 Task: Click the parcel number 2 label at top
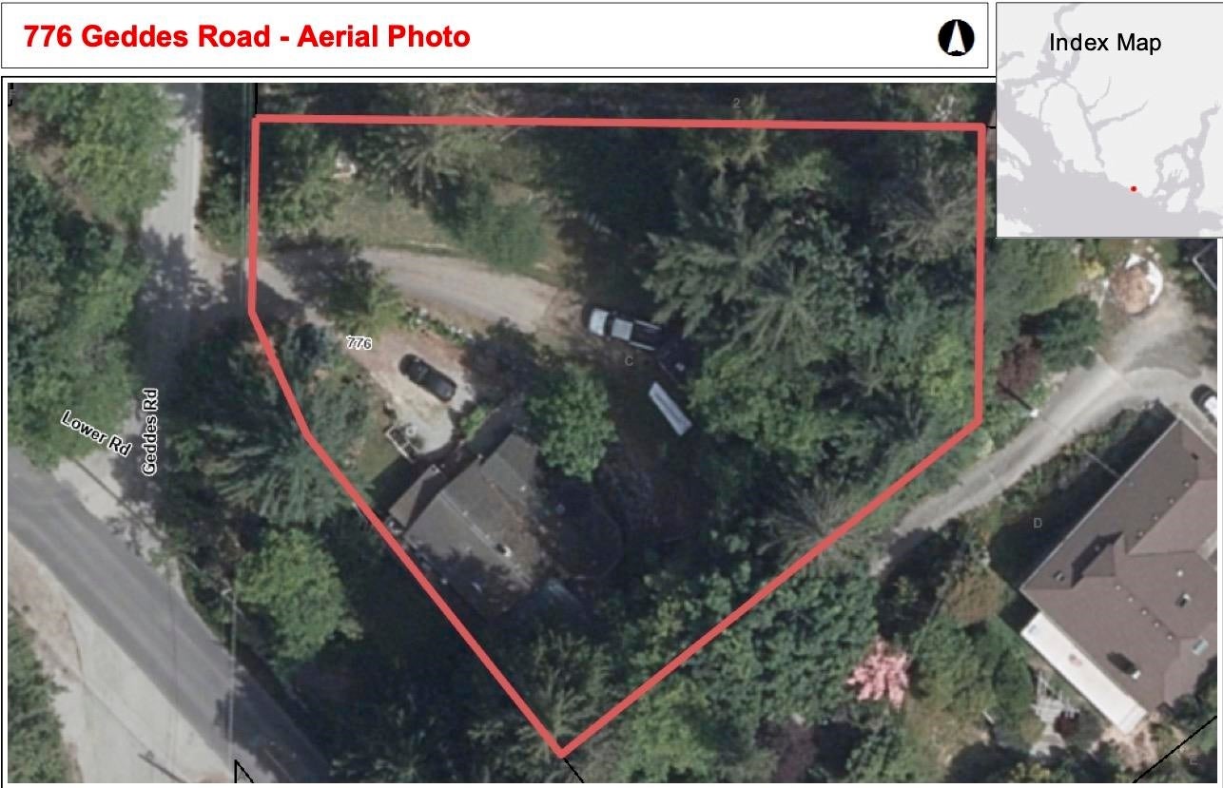point(736,103)
